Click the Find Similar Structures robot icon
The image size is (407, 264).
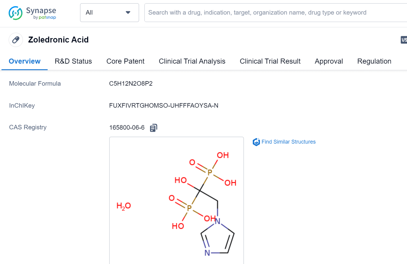(256, 142)
